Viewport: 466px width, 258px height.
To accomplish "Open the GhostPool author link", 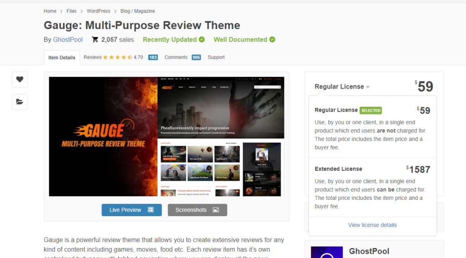I will pyautogui.click(x=68, y=40).
